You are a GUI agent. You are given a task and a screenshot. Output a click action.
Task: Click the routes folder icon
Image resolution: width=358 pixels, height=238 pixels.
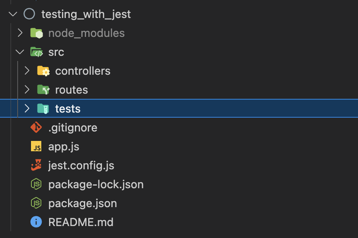(x=43, y=90)
